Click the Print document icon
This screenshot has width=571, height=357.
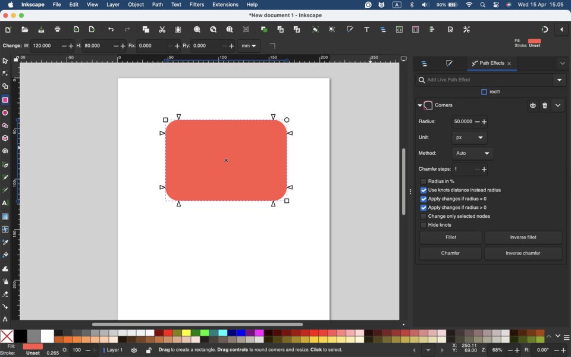(x=58, y=30)
